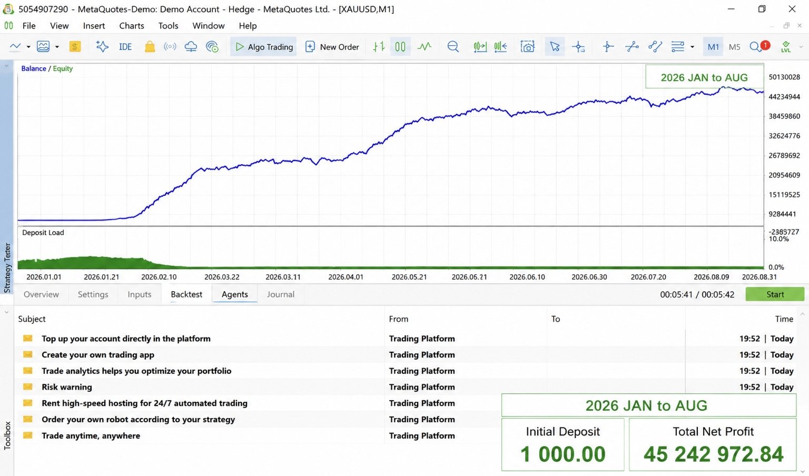Image resolution: width=809 pixels, height=476 pixels.
Task: Open the Market shopping bag icon
Action: coord(150,47)
